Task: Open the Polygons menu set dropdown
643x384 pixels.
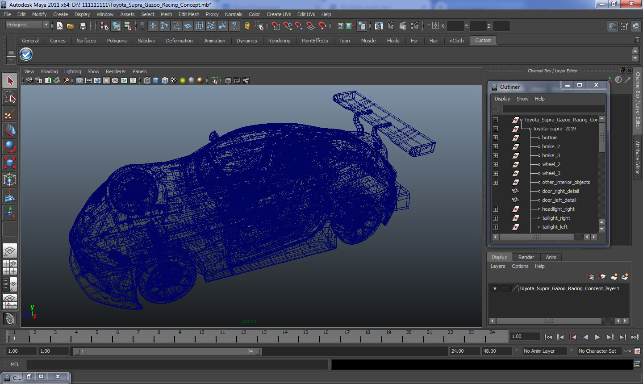Action: [27, 25]
